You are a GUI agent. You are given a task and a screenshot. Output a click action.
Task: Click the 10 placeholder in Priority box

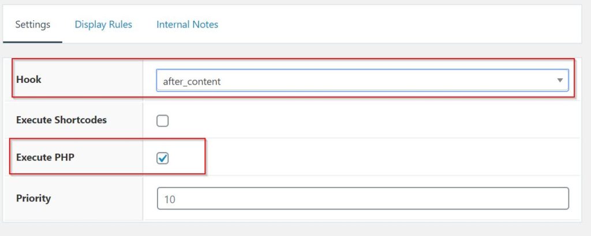(x=170, y=199)
